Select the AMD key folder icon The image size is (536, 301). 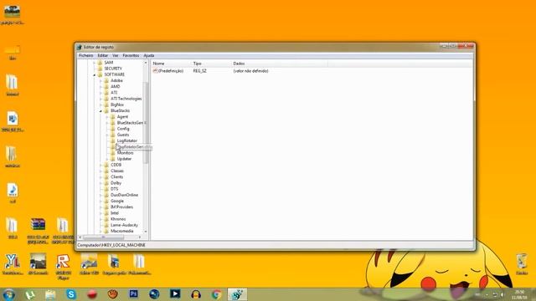click(106, 87)
